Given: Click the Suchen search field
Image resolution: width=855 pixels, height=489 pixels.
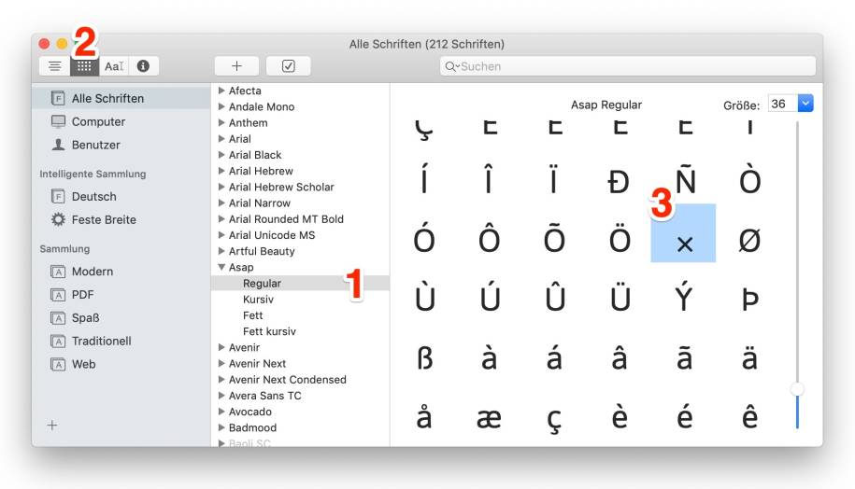Looking at the screenshot, I should coord(628,66).
